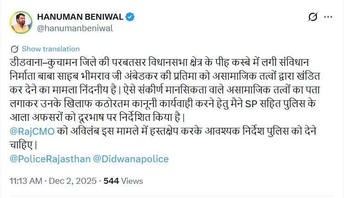Open the @RajCMO mention
353x198 pixels.
tap(32, 132)
